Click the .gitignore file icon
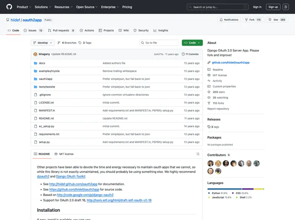 point(35,95)
